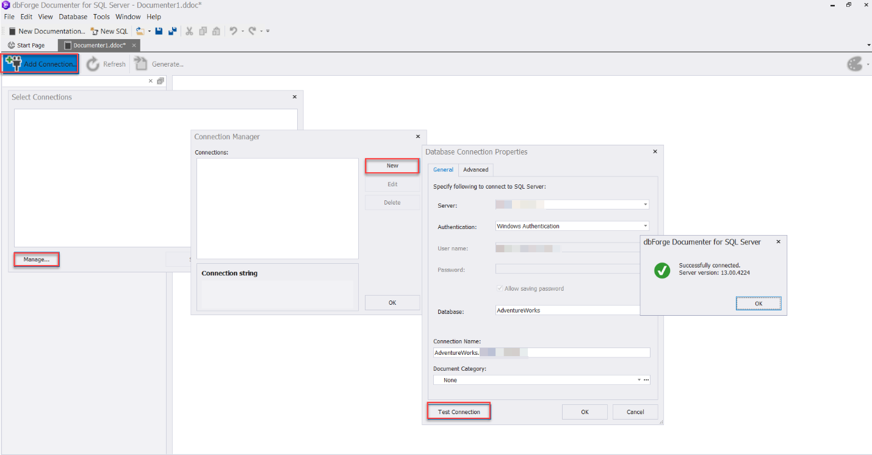Open the toolbar options overflow arrow
The width and height of the screenshot is (872, 455).
[268, 31]
